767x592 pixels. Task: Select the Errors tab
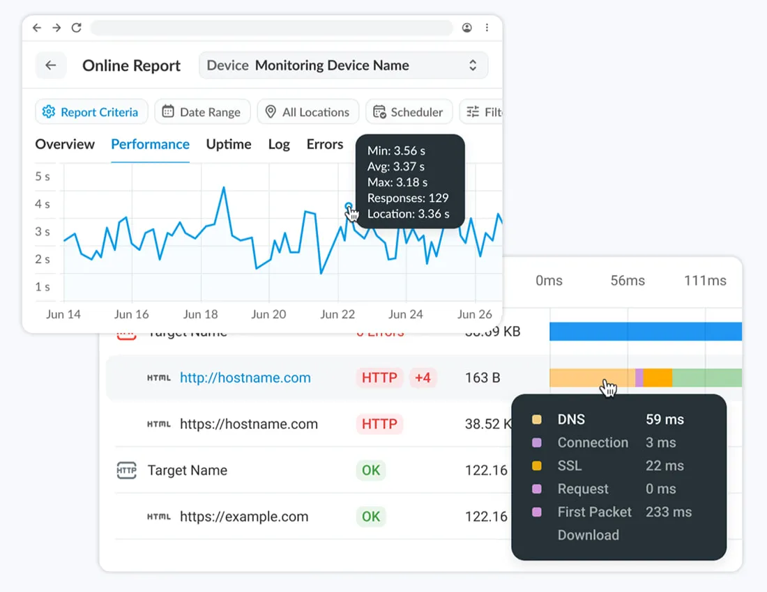tap(325, 145)
